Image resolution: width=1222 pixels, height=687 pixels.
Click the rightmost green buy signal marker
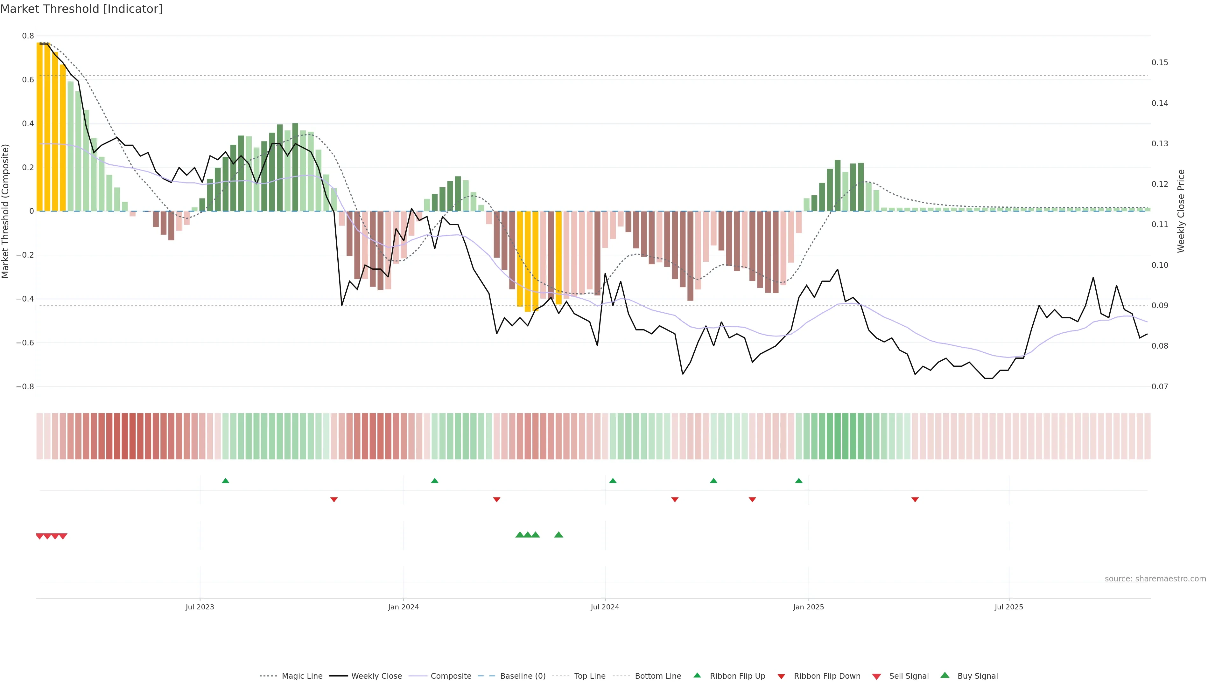[x=559, y=535]
